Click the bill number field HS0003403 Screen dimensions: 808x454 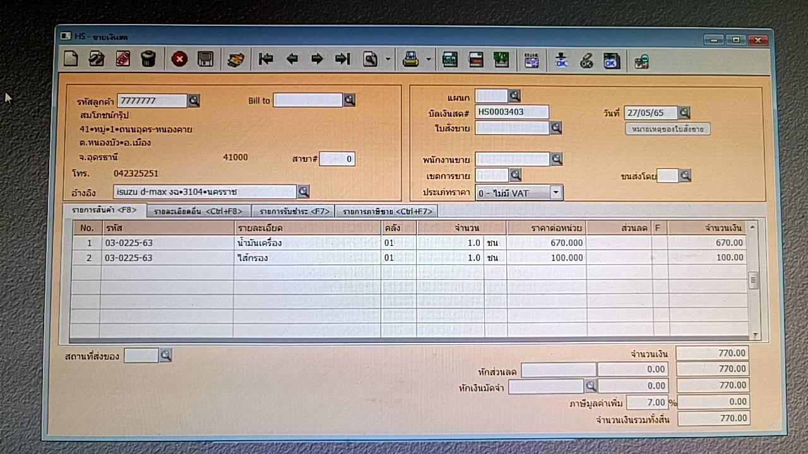pos(512,112)
